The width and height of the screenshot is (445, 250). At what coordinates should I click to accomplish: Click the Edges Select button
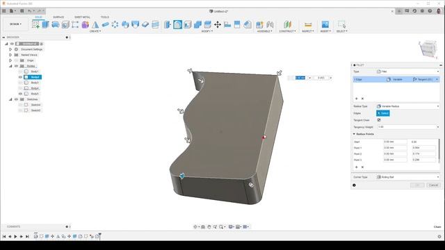click(383, 113)
